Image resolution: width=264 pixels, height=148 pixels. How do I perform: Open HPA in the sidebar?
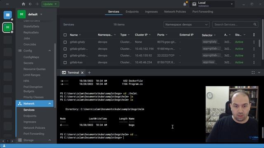[26, 81]
